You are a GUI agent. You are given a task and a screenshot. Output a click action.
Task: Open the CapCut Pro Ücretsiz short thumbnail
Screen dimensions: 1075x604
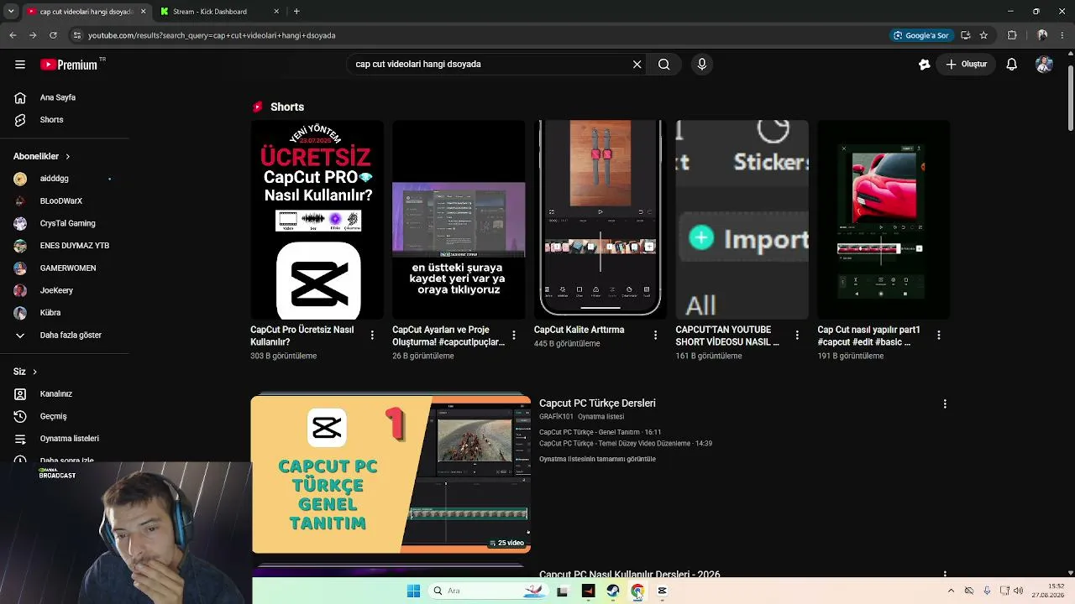pos(317,220)
